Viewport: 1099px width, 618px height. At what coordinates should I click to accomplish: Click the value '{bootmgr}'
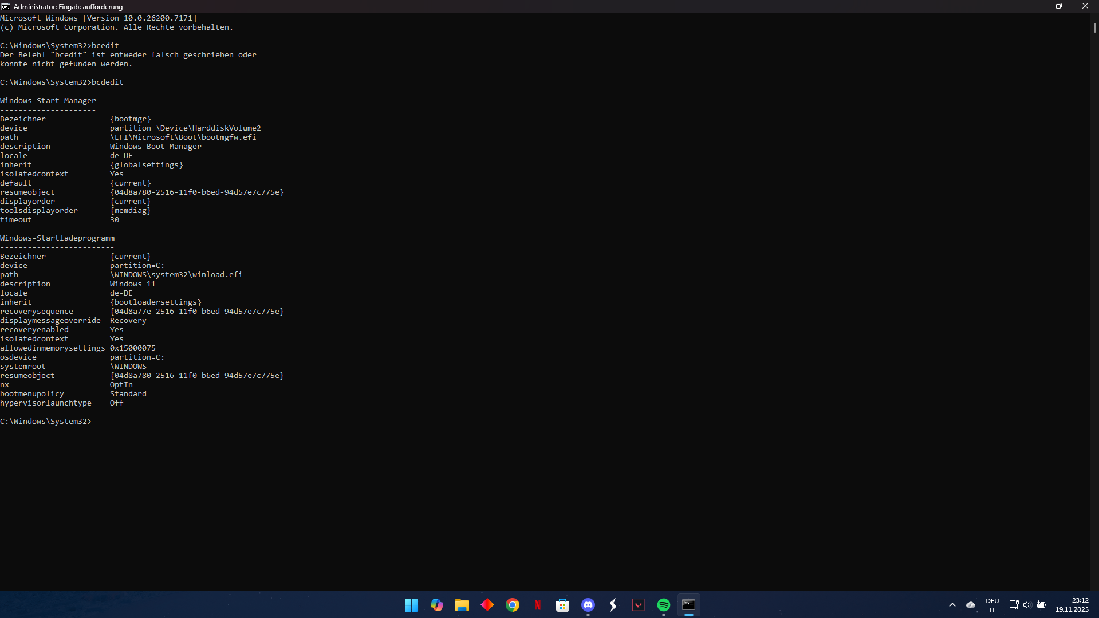(131, 119)
